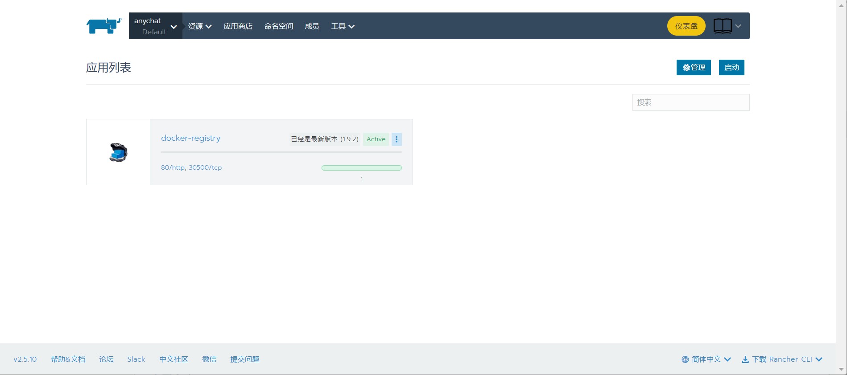Expand the 资源 menu
The image size is (847, 375).
199,26
